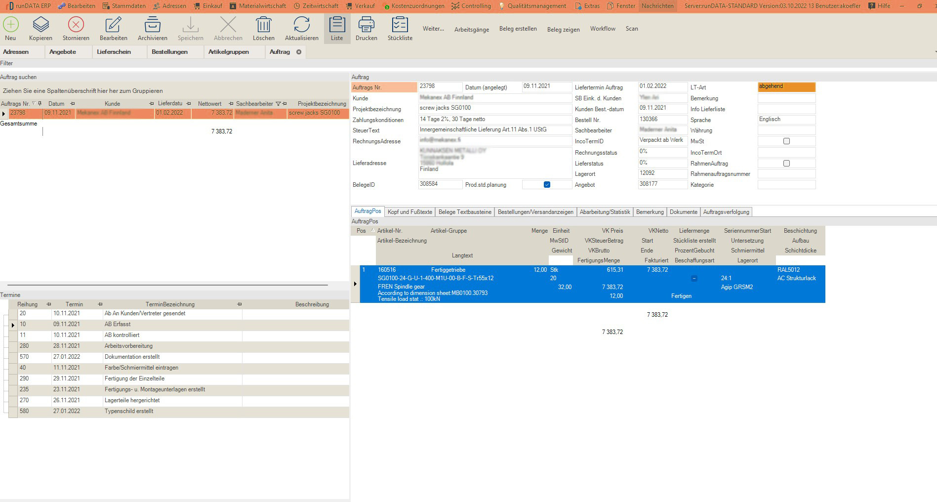Click the Beleg erstellen button

(x=518, y=29)
